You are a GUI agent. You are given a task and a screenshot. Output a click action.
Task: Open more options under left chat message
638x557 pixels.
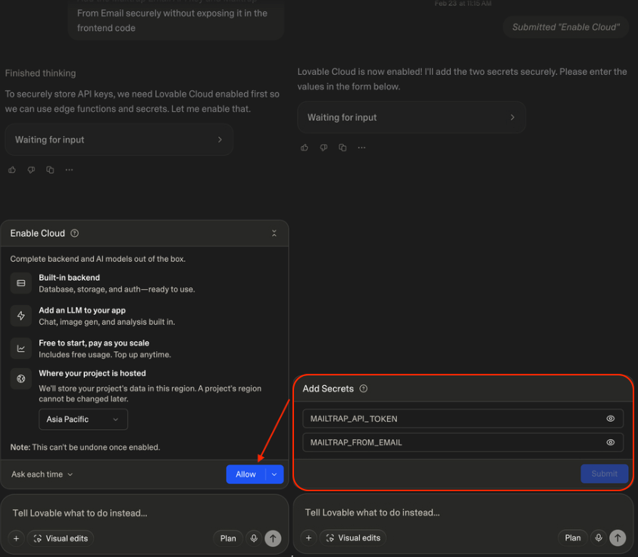point(69,170)
